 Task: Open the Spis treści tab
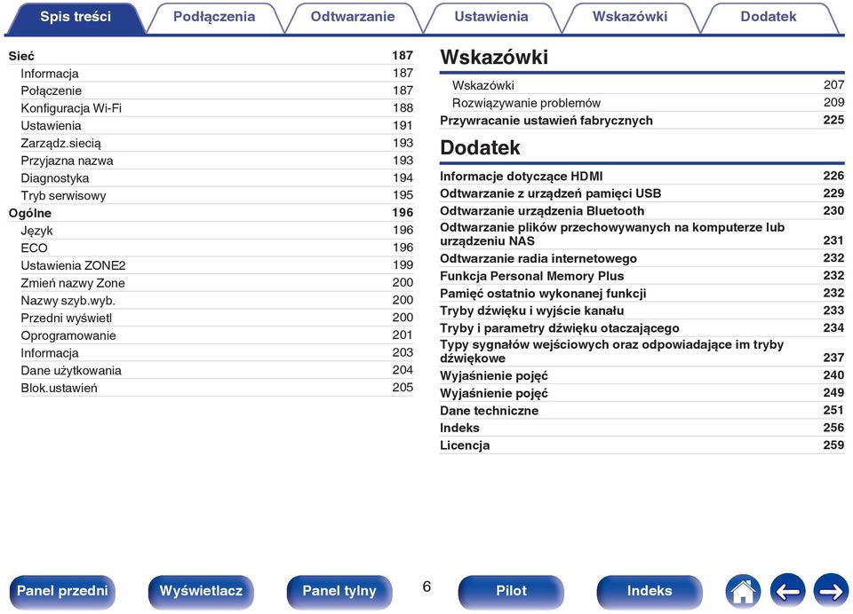[75, 18]
